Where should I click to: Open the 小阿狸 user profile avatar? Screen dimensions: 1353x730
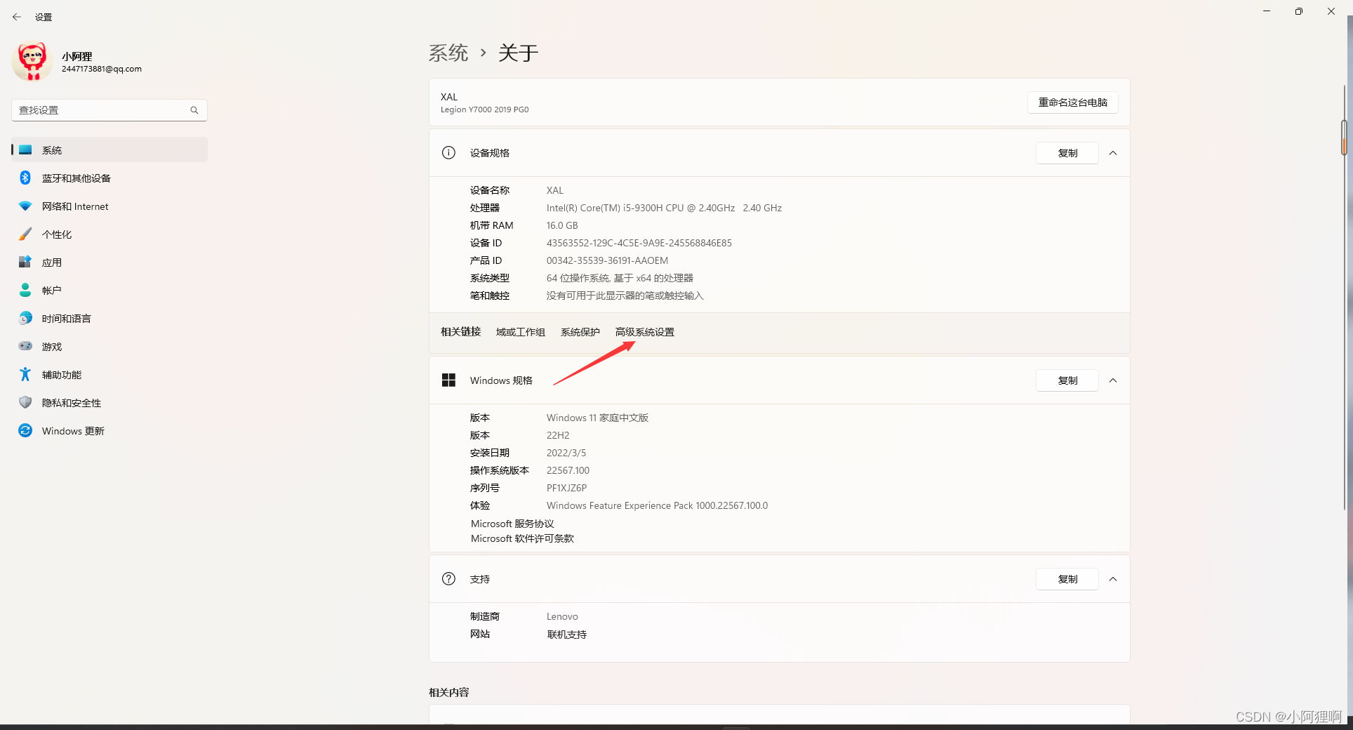pos(32,62)
